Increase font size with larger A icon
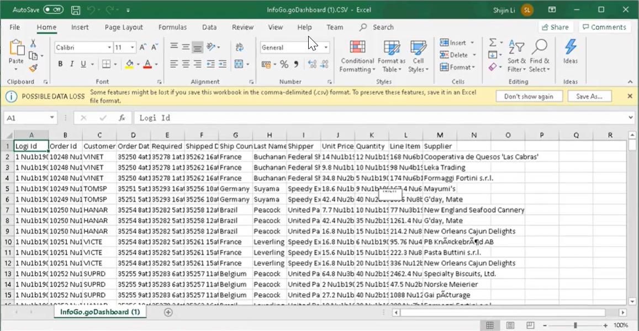 142,47
